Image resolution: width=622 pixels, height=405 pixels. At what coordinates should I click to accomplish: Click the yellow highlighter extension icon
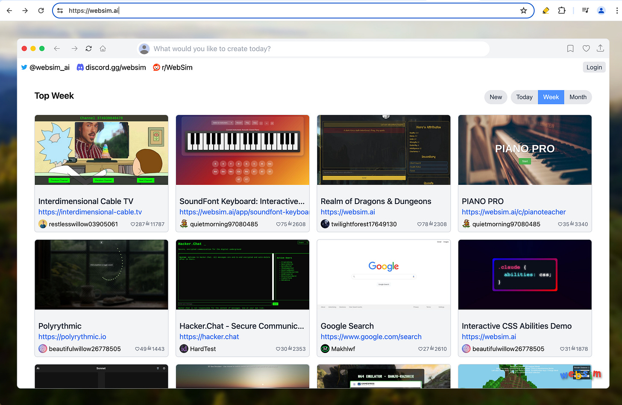point(546,11)
